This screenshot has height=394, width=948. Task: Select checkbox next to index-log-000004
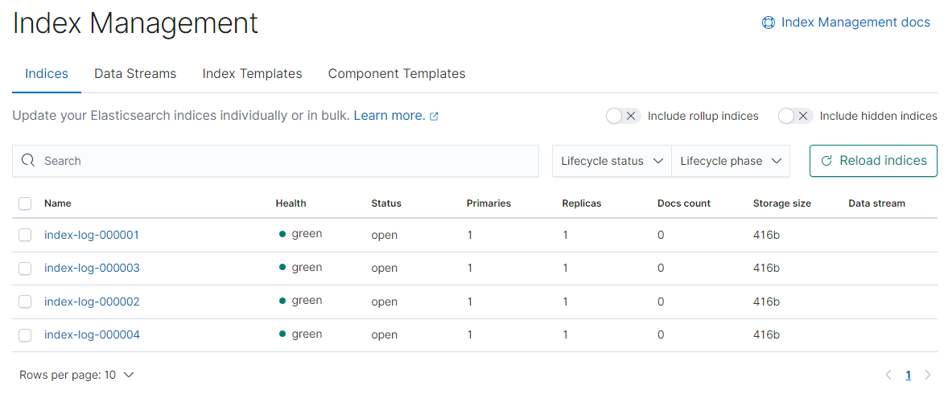[x=25, y=334]
